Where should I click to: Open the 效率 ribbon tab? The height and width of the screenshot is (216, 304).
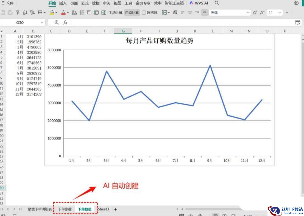pyautogui.click(x=158, y=3)
